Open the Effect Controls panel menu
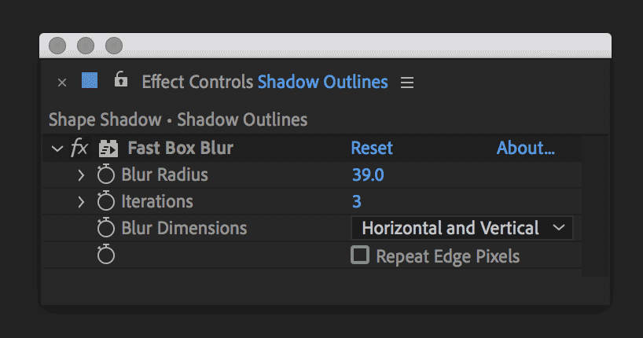The height and width of the screenshot is (338, 643). point(406,82)
